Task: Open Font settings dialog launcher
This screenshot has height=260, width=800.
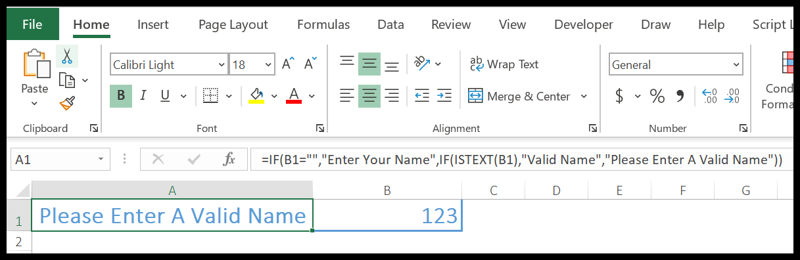Action: (x=320, y=128)
